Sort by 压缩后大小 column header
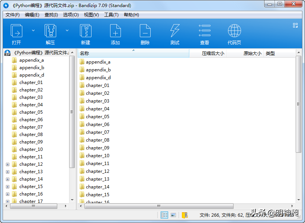305x223 pixels. tap(208, 53)
